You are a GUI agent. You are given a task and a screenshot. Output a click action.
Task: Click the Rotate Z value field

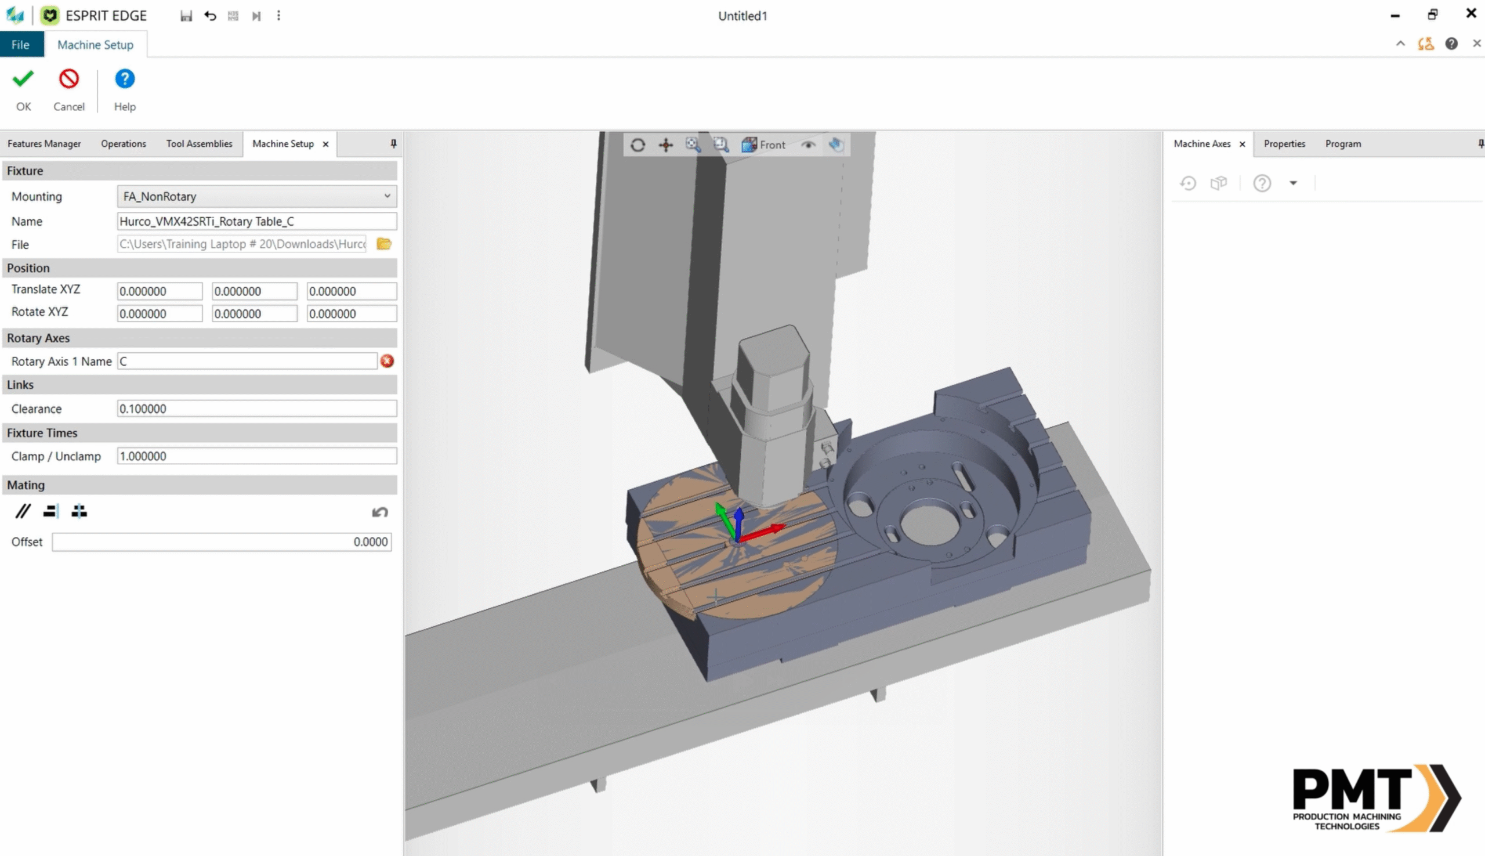352,313
